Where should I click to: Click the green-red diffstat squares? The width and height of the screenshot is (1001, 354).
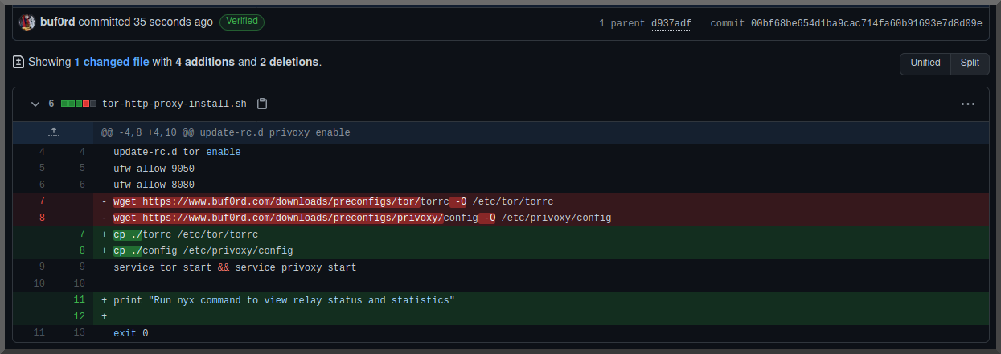click(78, 104)
